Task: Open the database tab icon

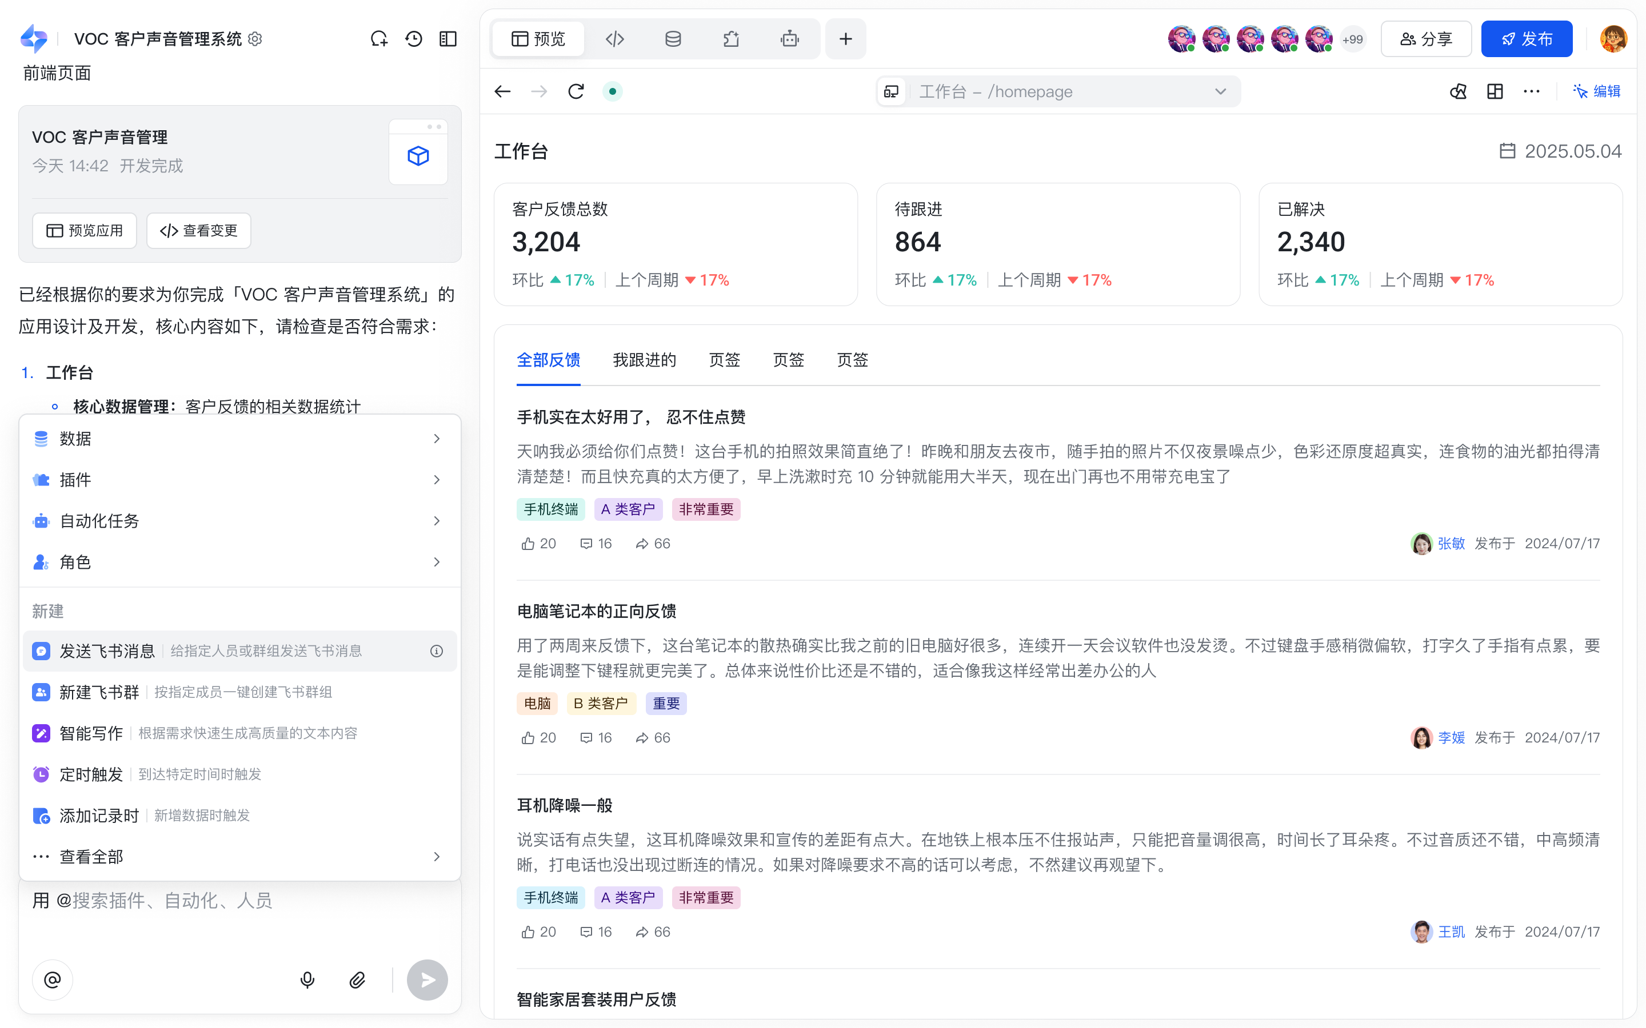Action: pos(673,39)
